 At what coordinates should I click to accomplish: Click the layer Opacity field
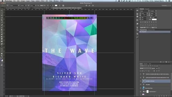click(157, 68)
